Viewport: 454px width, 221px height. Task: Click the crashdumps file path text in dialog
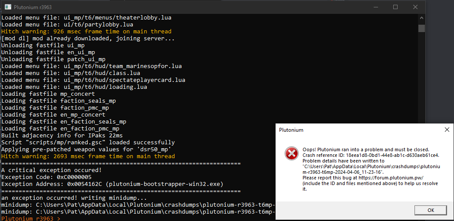[371, 169]
